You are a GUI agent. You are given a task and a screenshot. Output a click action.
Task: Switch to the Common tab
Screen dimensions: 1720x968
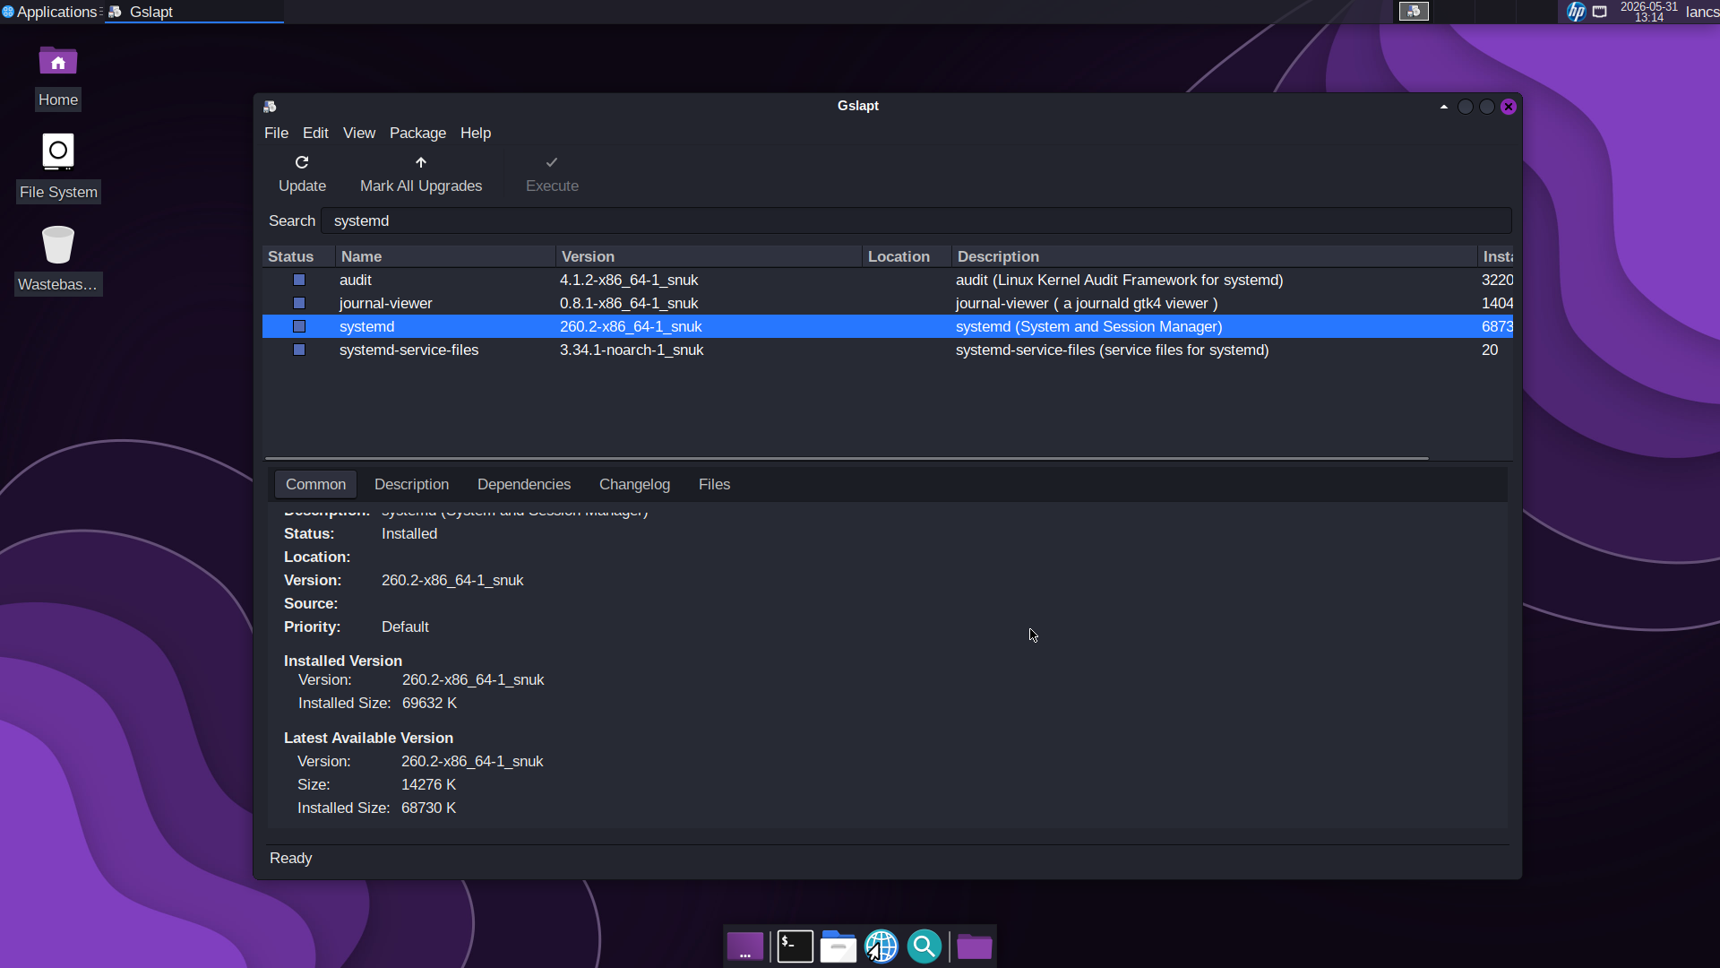[315, 484]
